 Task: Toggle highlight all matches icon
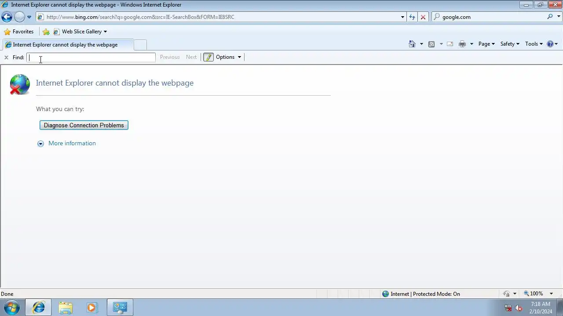pyautogui.click(x=208, y=57)
